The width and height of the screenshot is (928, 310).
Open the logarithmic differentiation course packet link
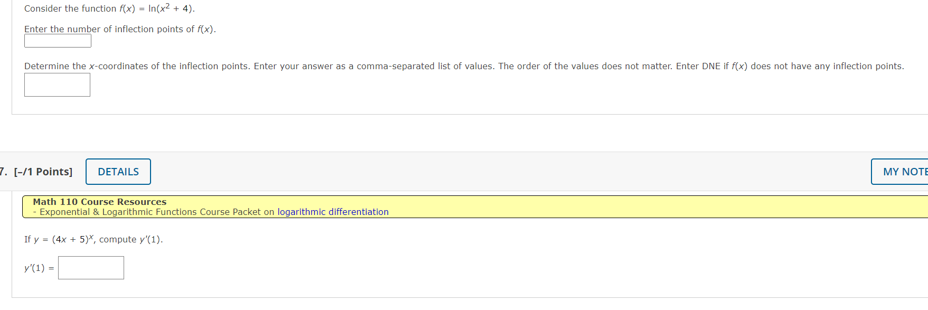332,212
